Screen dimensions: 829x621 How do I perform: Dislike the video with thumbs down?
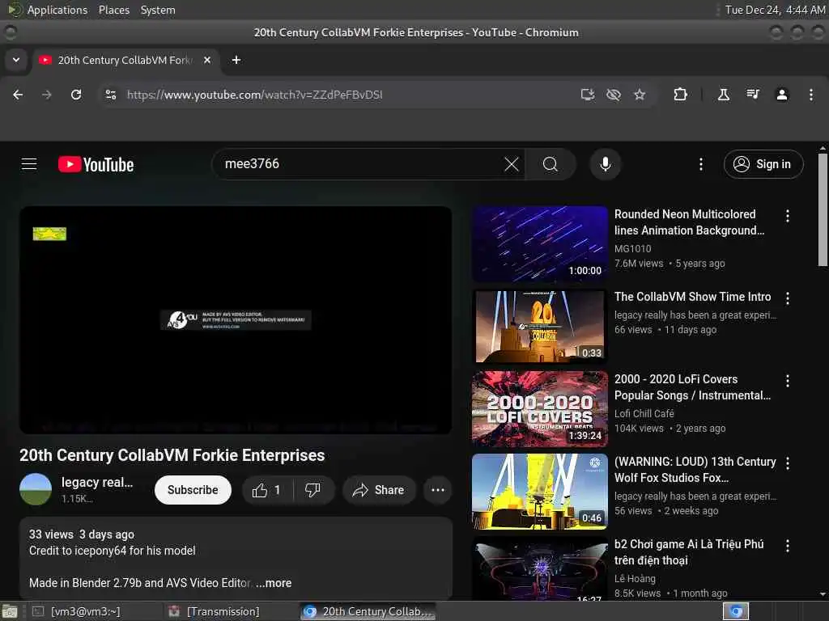pos(313,490)
